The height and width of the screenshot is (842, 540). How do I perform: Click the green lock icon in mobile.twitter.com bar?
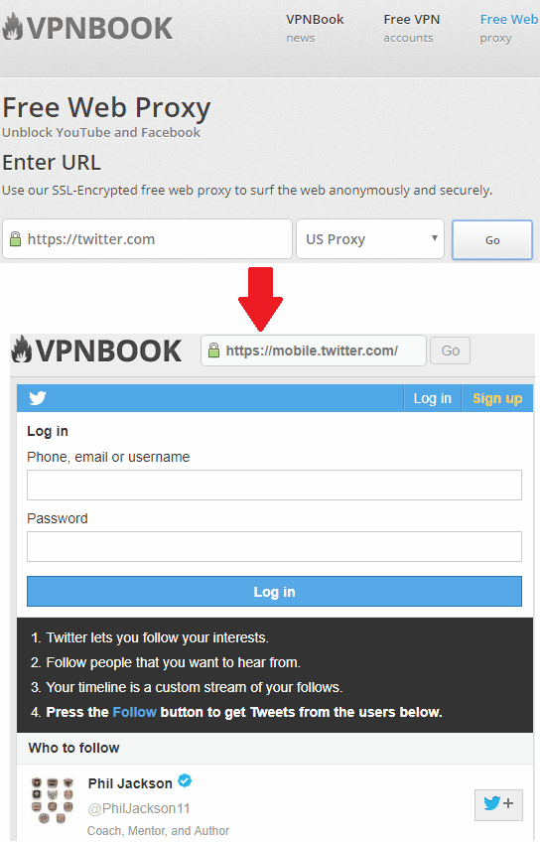(213, 351)
